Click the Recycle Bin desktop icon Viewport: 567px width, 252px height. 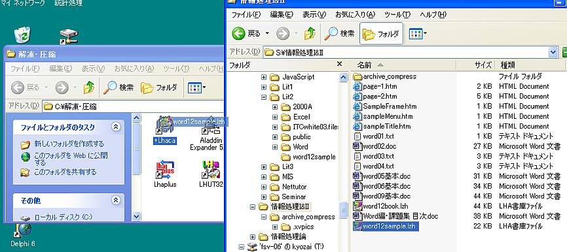tap(22, 36)
